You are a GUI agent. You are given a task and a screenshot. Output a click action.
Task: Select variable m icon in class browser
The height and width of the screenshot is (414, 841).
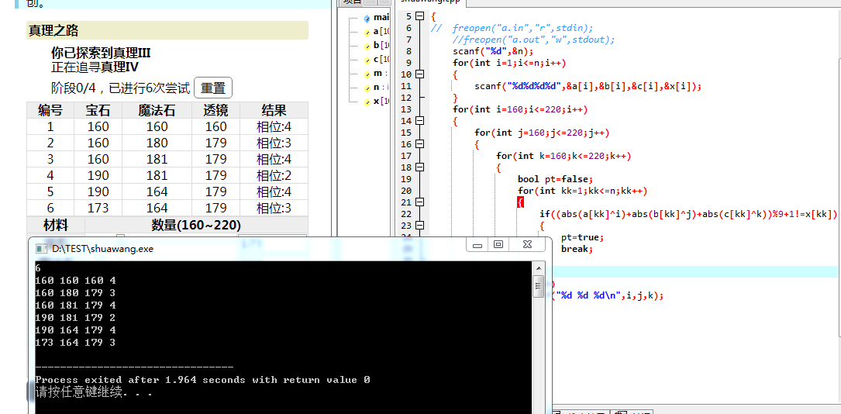coord(367,74)
